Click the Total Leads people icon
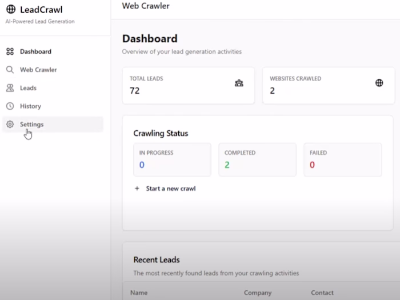The height and width of the screenshot is (300, 400). pos(239,83)
